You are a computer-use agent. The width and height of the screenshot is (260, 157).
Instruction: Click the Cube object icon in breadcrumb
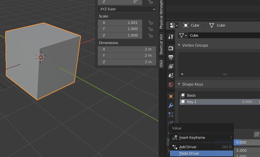[185, 25]
